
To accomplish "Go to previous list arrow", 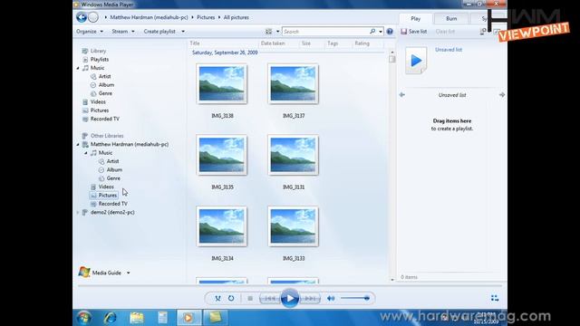I will coord(402,95).
